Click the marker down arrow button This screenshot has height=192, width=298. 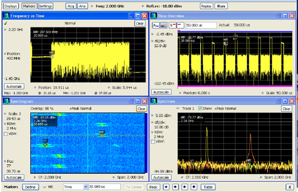point(185,187)
